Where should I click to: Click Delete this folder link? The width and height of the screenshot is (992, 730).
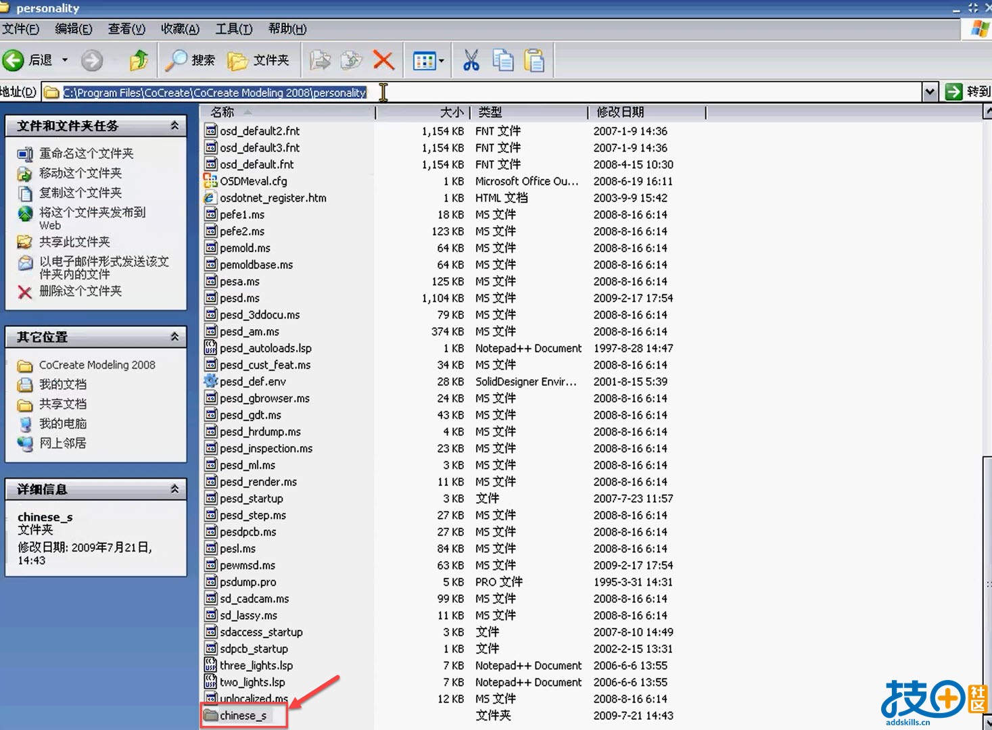click(80, 291)
